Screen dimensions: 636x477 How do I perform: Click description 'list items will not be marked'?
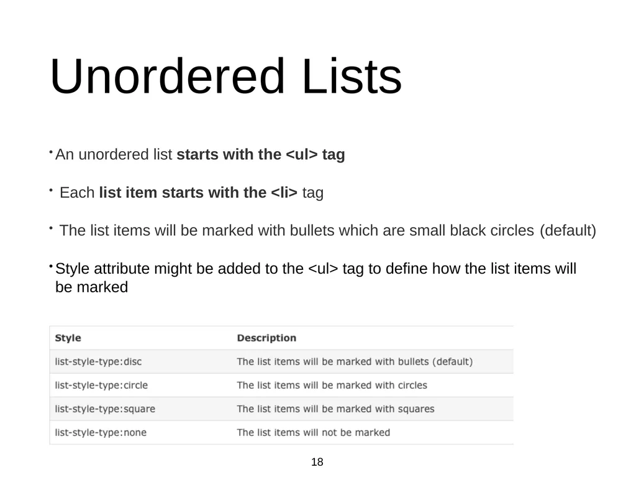(324, 432)
